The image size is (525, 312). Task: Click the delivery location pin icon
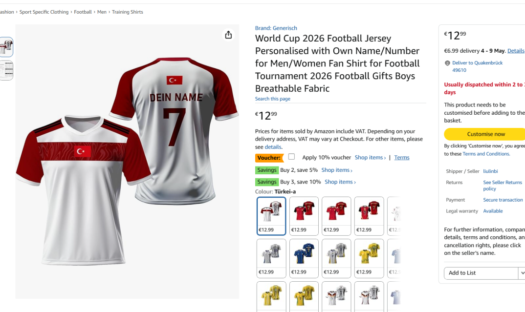[447, 63]
